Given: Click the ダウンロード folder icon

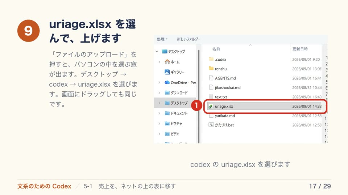Looking at the screenshot, I should (167, 93).
